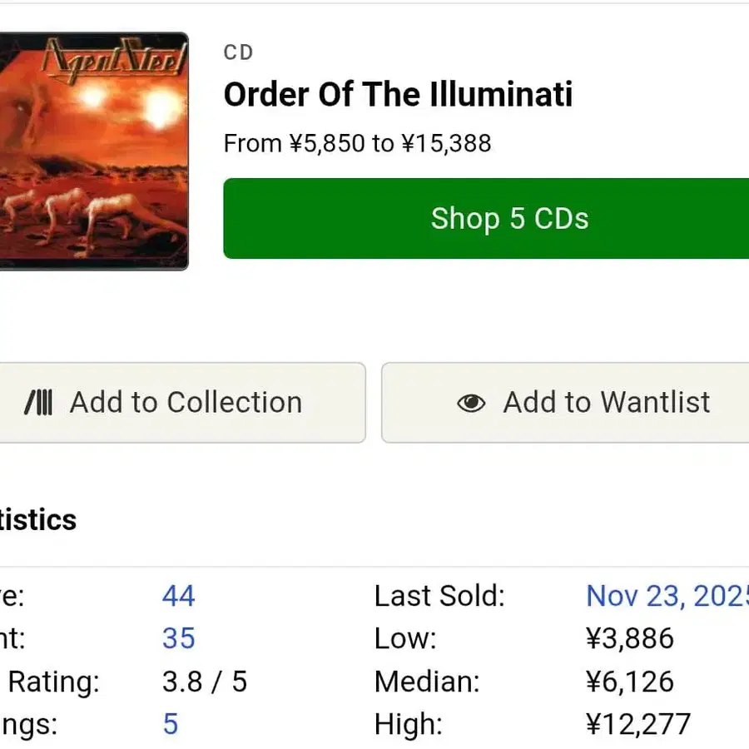Open the 5 ratings count link
749x749 pixels.
click(170, 724)
